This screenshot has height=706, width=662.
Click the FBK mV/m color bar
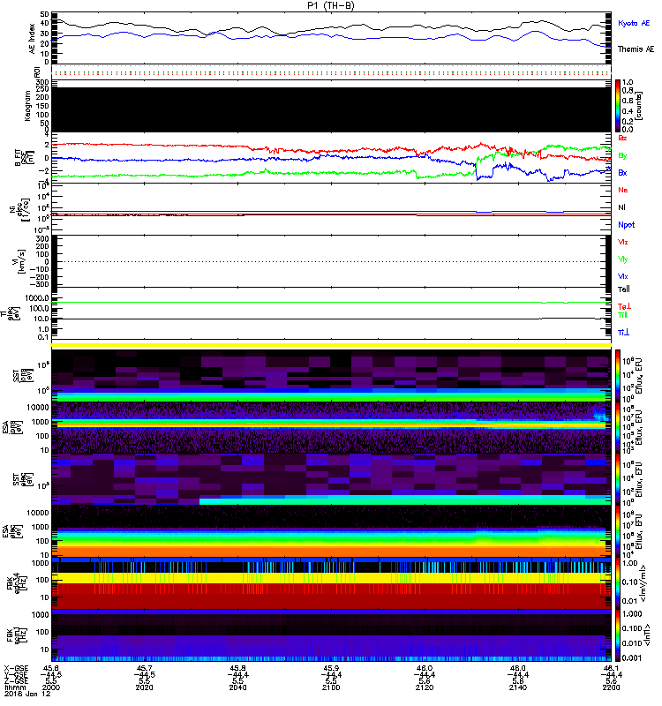tap(618, 583)
